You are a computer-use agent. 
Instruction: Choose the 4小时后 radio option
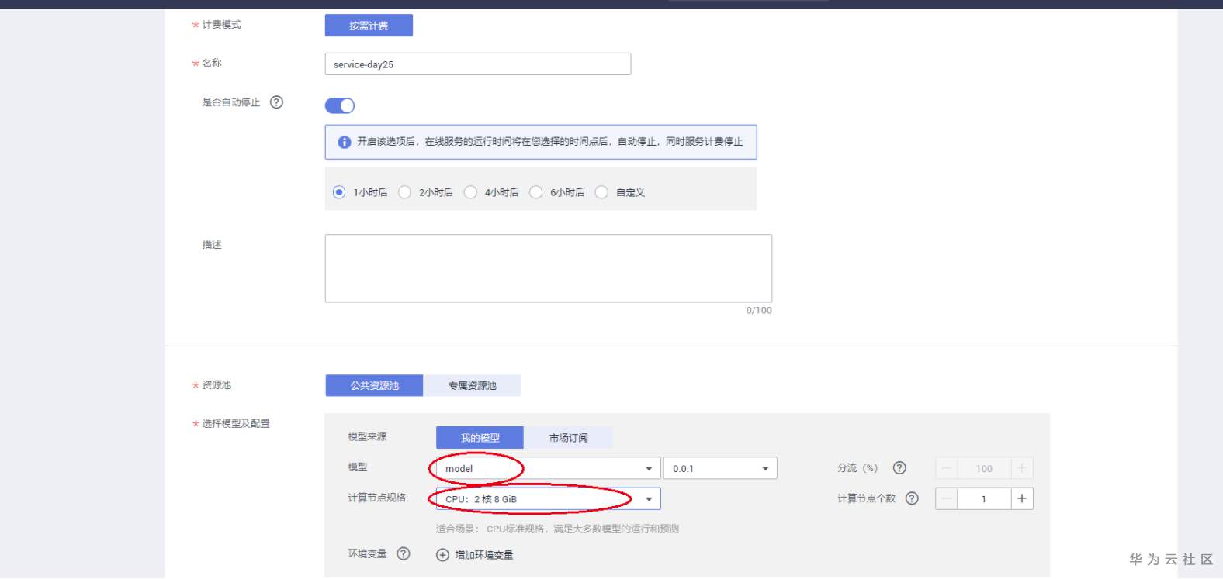point(470,192)
